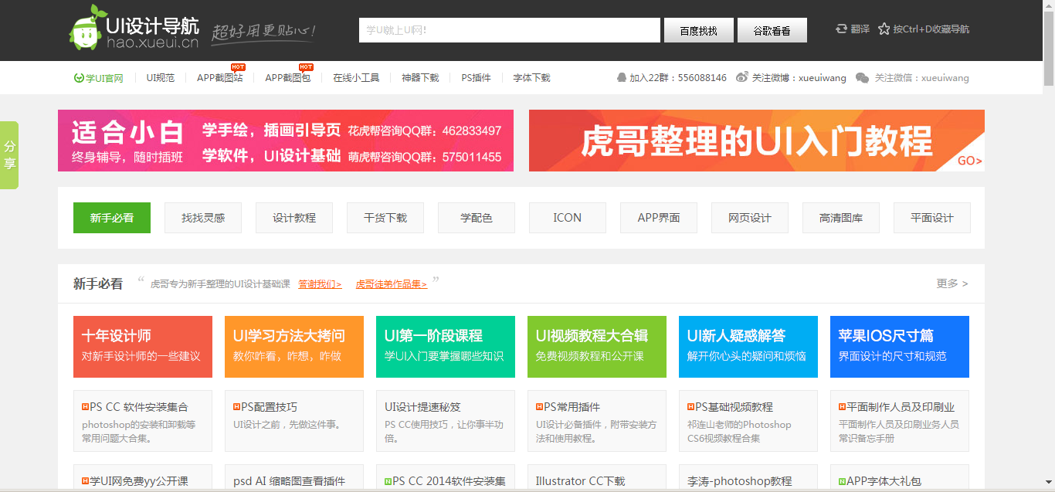The image size is (1055, 492).
Task: Click the 关注微信：xueuiwang text
Action: tap(921, 78)
